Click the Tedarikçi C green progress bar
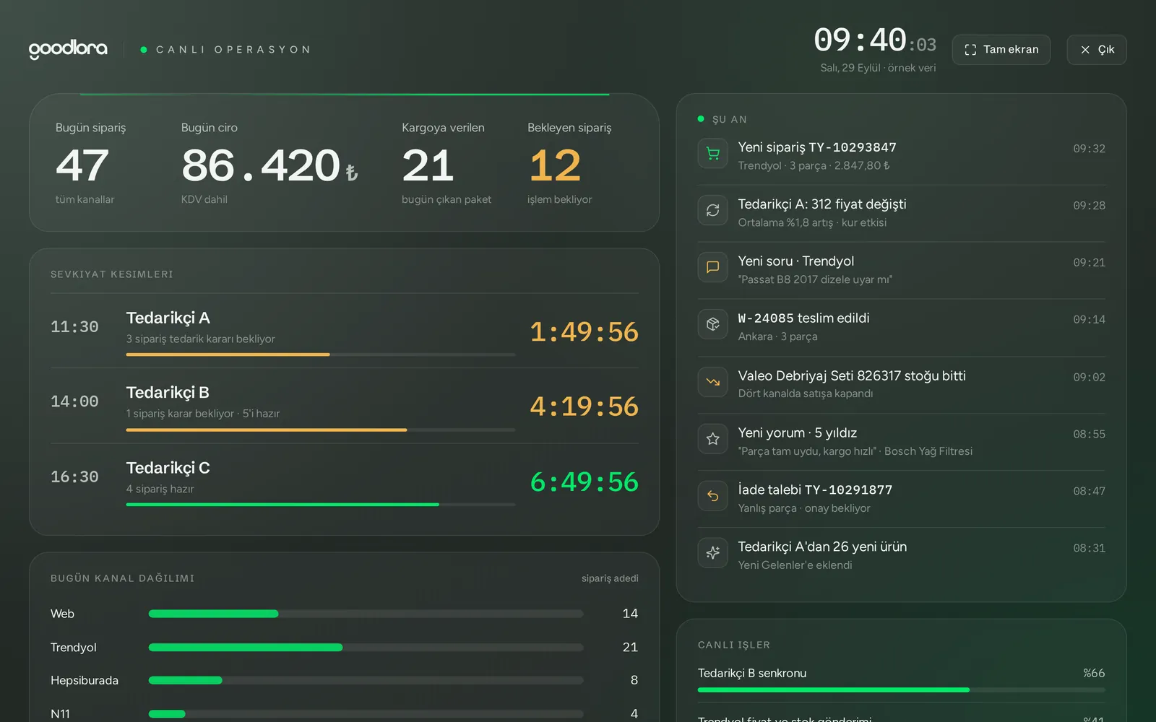Screen dimensions: 1156x722 point(321,505)
